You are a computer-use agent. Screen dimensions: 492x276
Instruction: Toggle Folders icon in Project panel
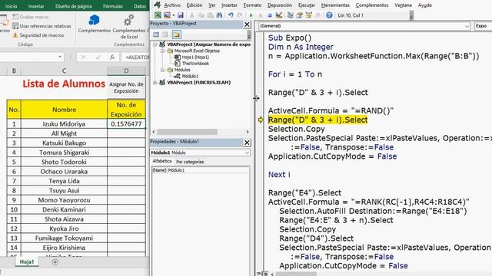coord(176,34)
